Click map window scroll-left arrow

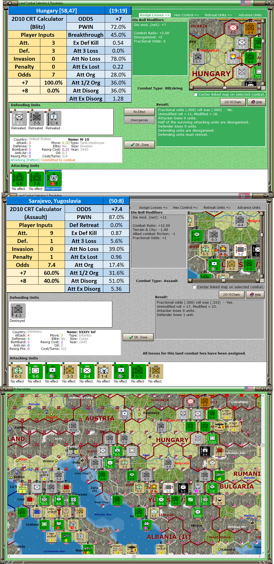pos(9,556)
